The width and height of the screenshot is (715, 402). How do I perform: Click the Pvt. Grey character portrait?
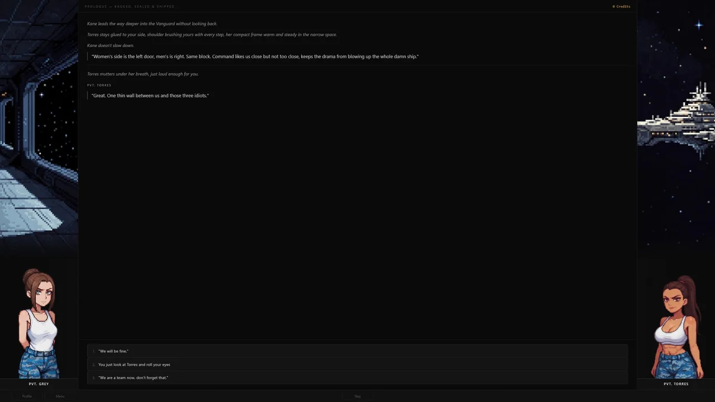coord(39,324)
